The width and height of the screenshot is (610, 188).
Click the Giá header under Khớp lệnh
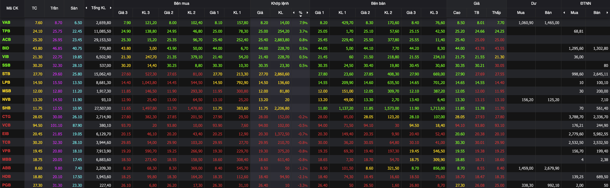(260, 13)
